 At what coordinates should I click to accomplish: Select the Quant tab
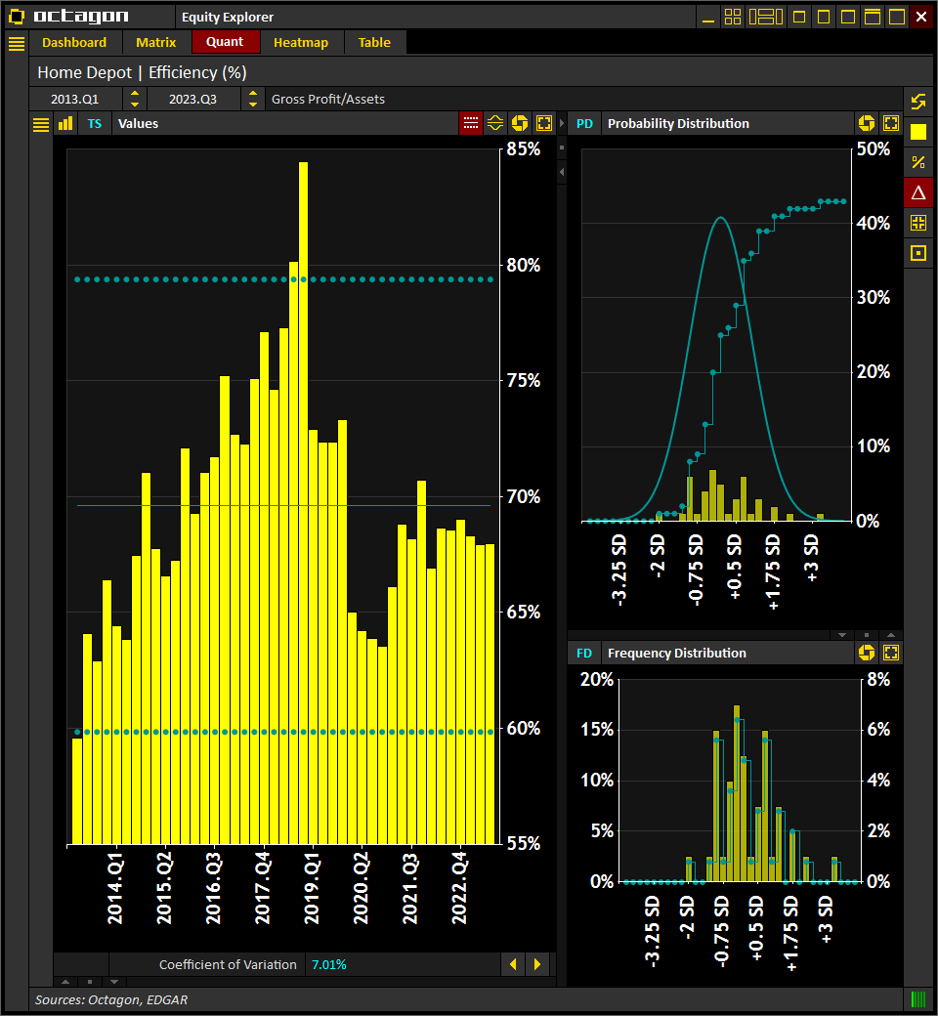coord(225,42)
